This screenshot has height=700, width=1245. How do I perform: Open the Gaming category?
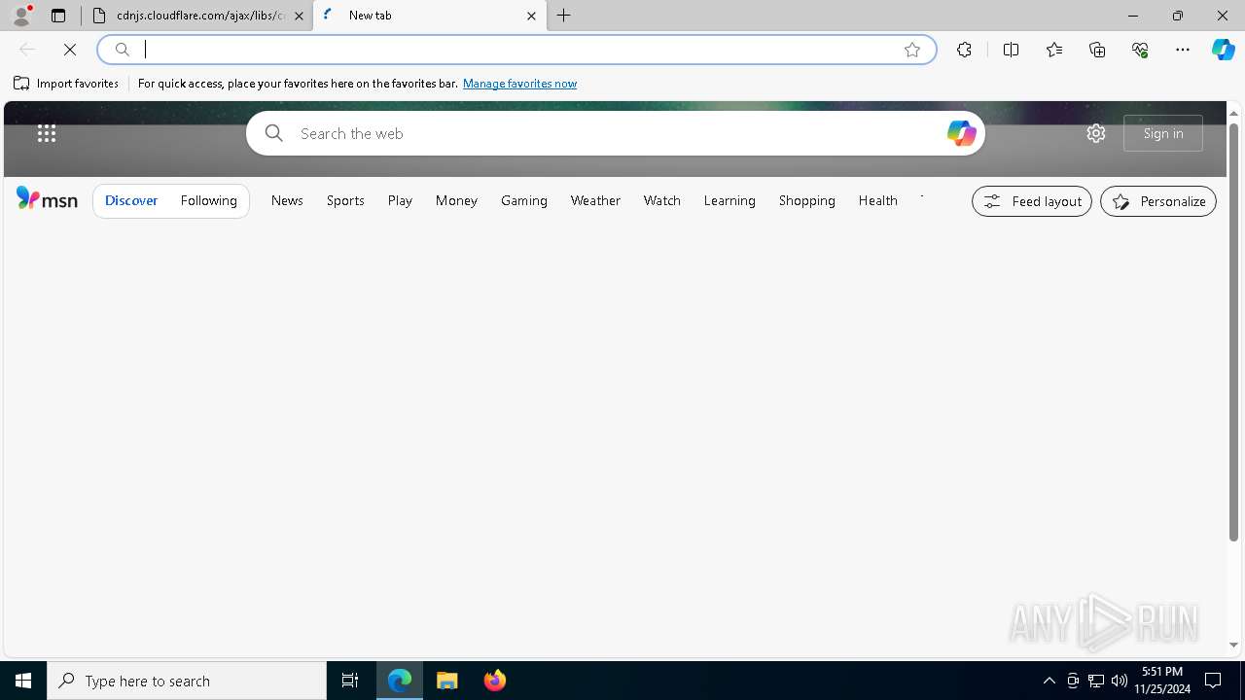pos(524,200)
